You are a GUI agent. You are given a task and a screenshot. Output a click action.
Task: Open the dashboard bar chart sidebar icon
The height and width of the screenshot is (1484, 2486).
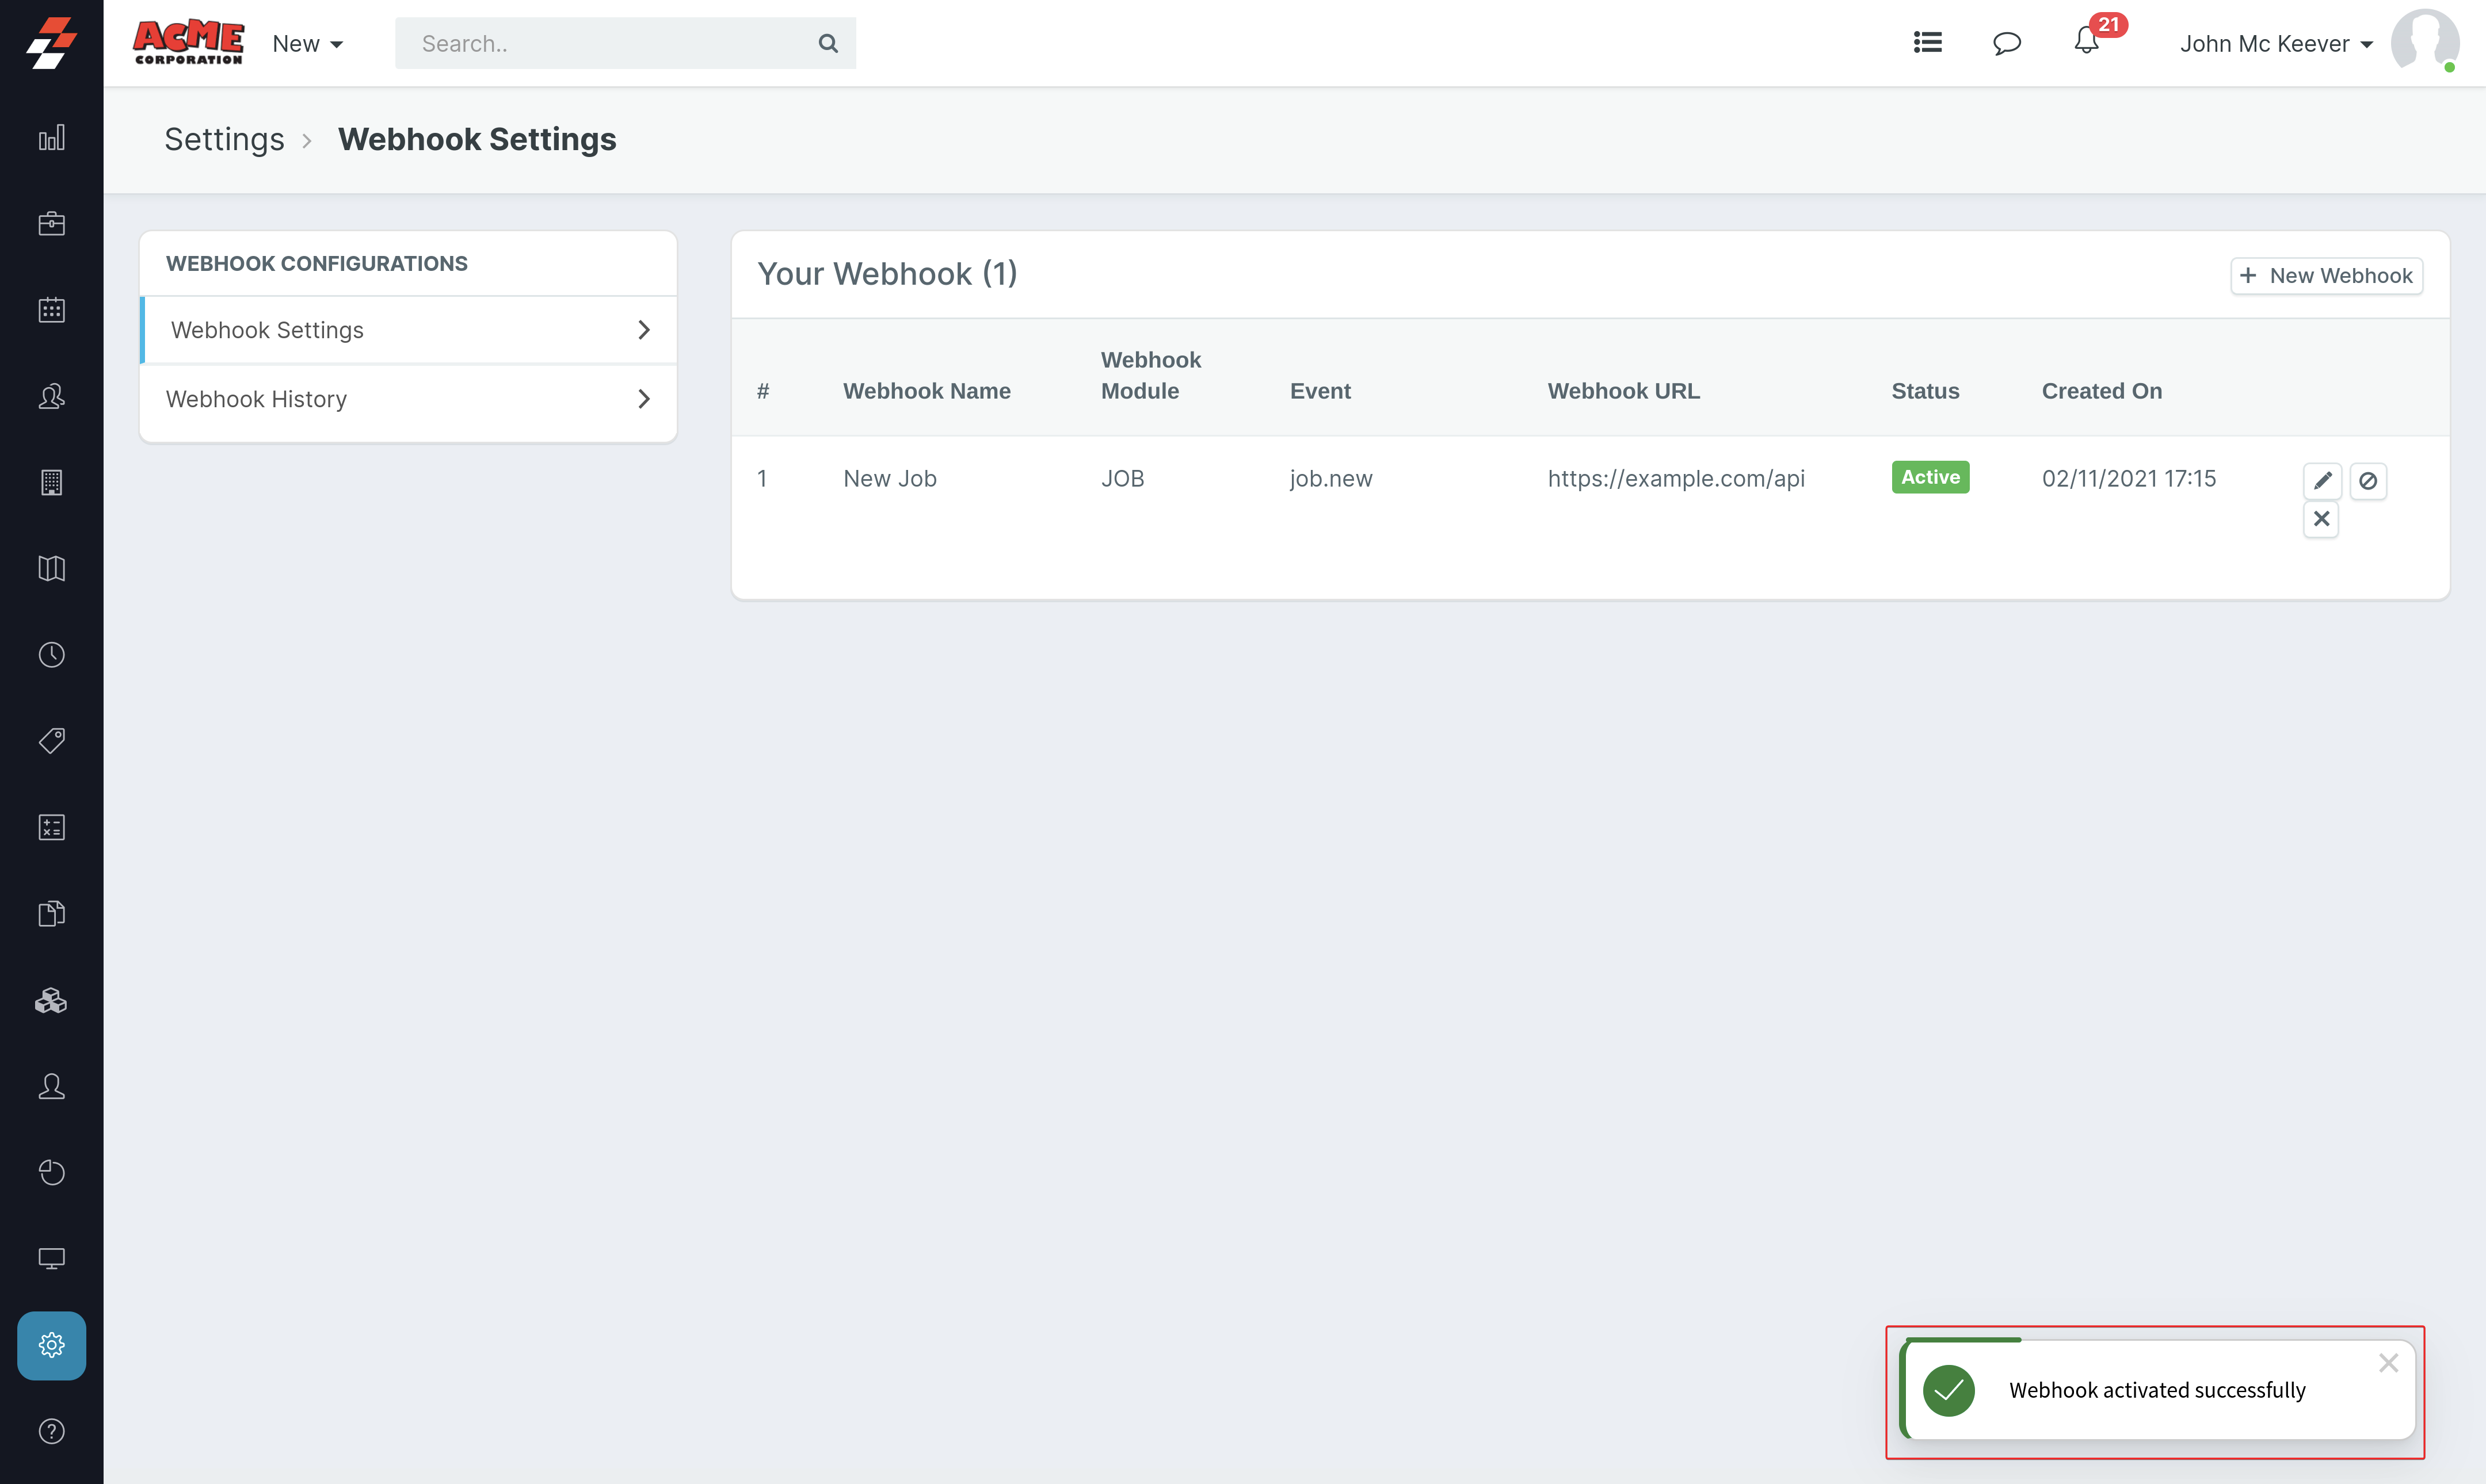tap(51, 137)
